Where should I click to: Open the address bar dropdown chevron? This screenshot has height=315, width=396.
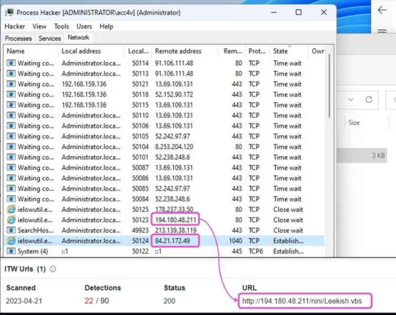[350, 100]
